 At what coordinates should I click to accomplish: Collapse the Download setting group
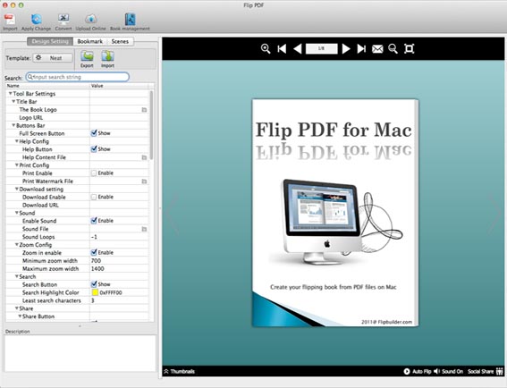pos(17,189)
